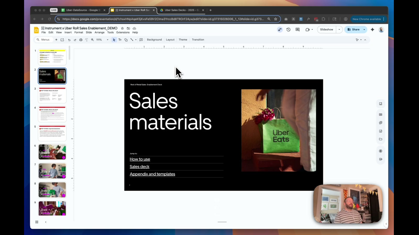Viewport: 419px width, 235px height.
Task: Expand side panel with bottom-right chevron
Action: [386, 224]
